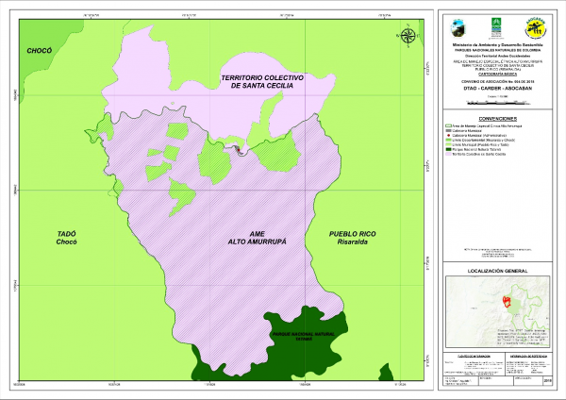This screenshot has width=566, height=400.
Task: Click the Información de Referencia heading
Action: [x=528, y=356]
